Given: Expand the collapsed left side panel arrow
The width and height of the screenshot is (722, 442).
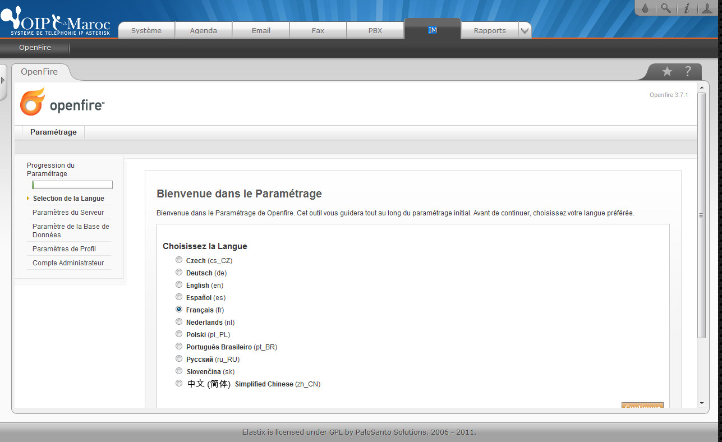Looking at the screenshot, I should (3, 81).
